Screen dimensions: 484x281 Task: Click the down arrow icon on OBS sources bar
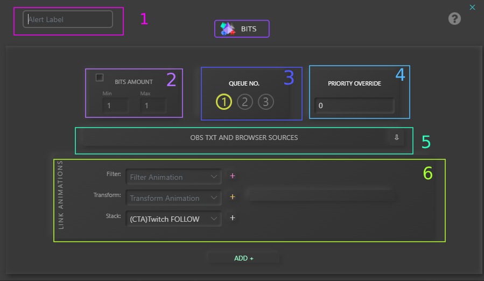(x=396, y=137)
